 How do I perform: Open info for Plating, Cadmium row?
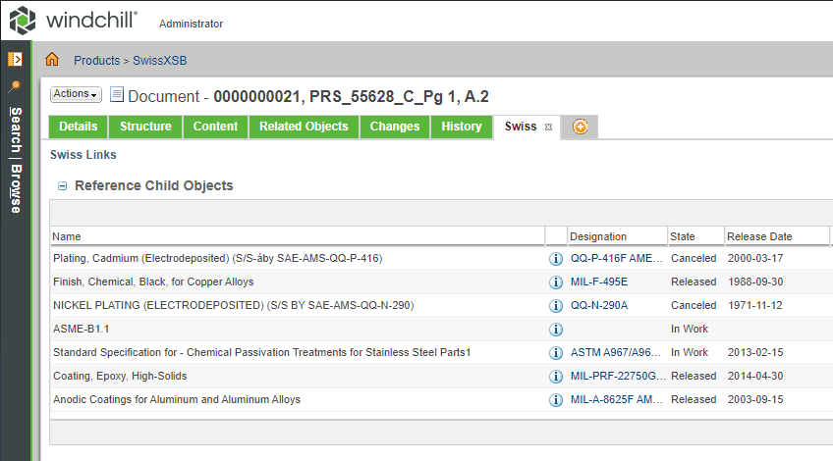556,258
